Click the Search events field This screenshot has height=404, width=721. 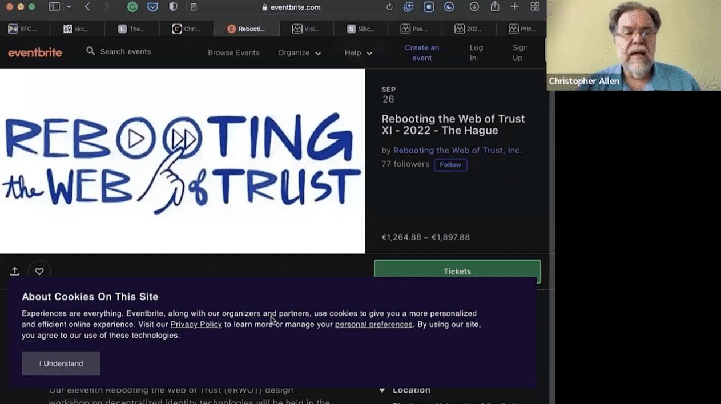tap(126, 52)
